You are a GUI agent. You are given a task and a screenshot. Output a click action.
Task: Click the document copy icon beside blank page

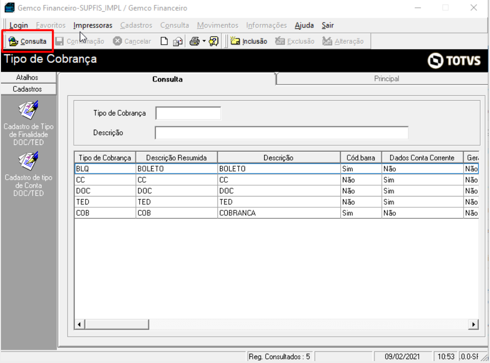click(178, 41)
